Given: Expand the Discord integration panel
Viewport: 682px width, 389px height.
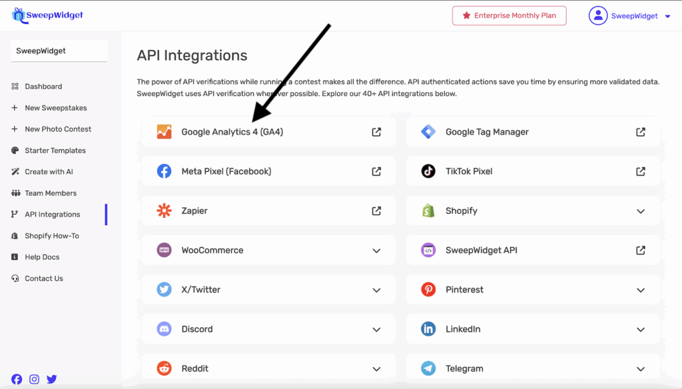Looking at the screenshot, I should click(x=376, y=329).
